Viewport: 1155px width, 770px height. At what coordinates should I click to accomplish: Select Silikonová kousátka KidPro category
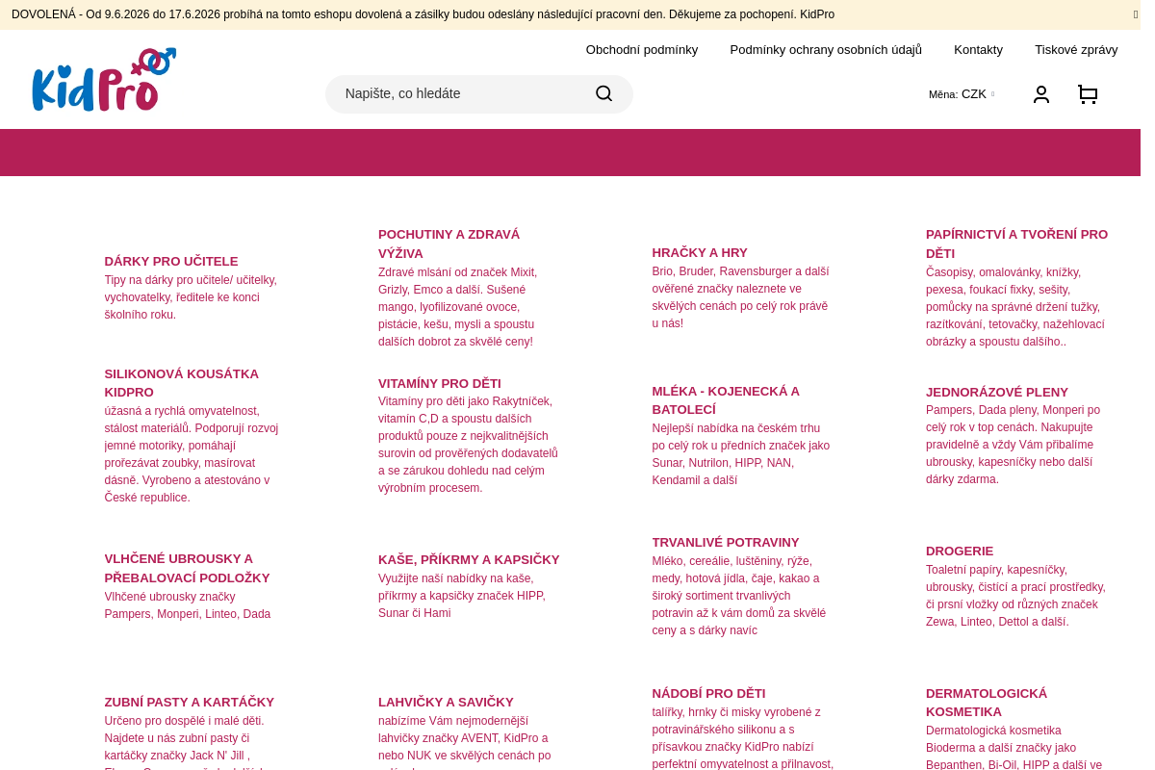(x=182, y=383)
